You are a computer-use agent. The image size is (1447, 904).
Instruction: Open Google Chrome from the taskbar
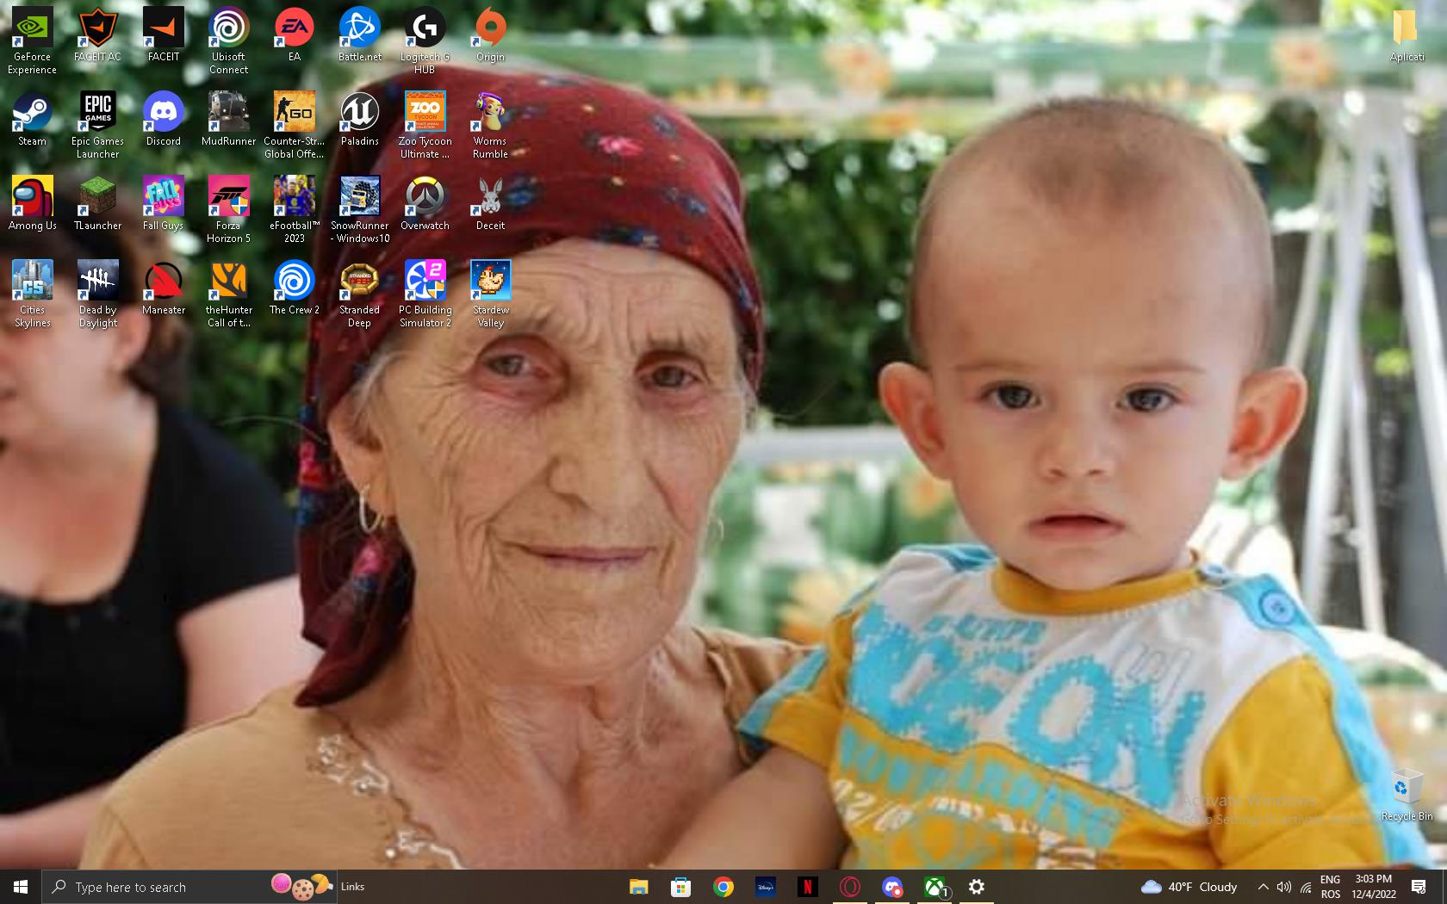point(723,887)
